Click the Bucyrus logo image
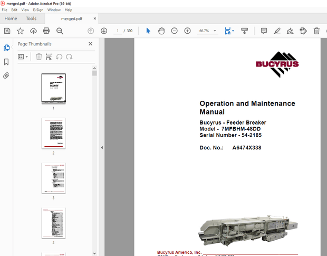 click(277, 64)
